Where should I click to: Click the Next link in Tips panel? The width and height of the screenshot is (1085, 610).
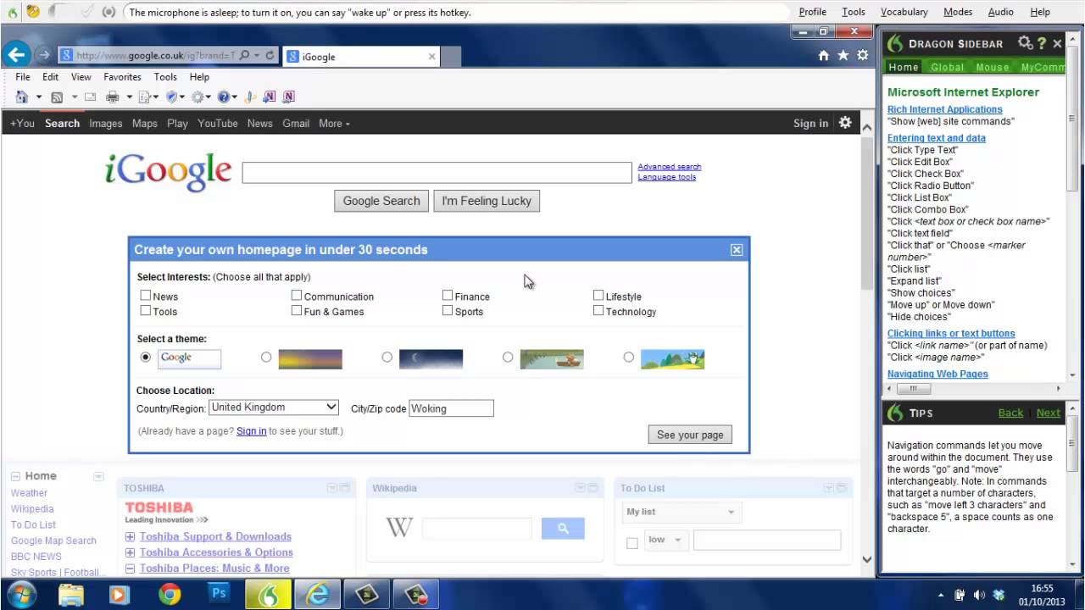(x=1048, y=413)
